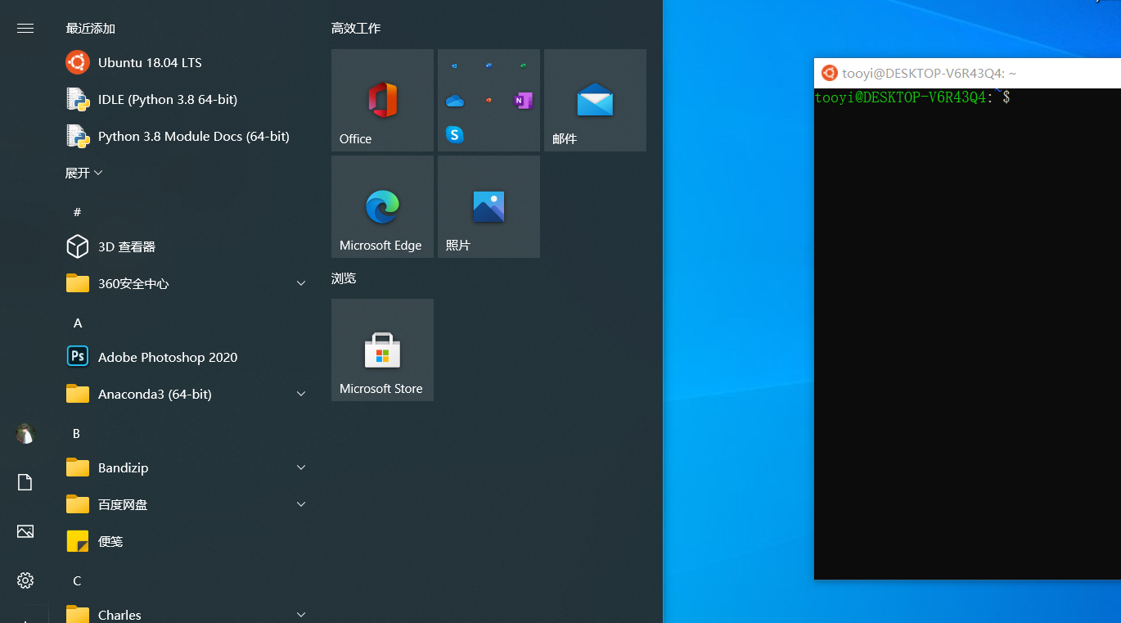
Task: Open the Start menu hamburger button
Action: pyautogui.click(x=25, y=27)
